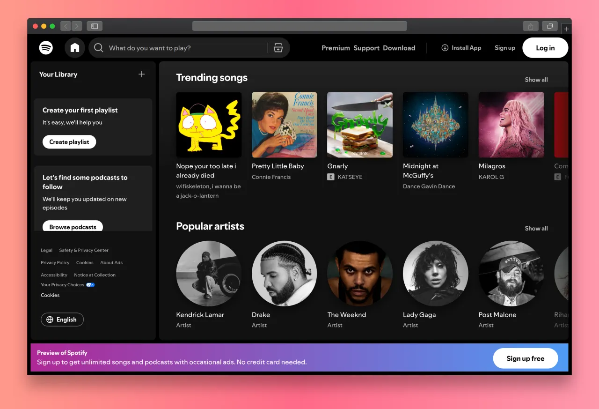This screenshot has width=599, height=409.
Task: Open Accessibility footer link
Action: pos(54,275)
